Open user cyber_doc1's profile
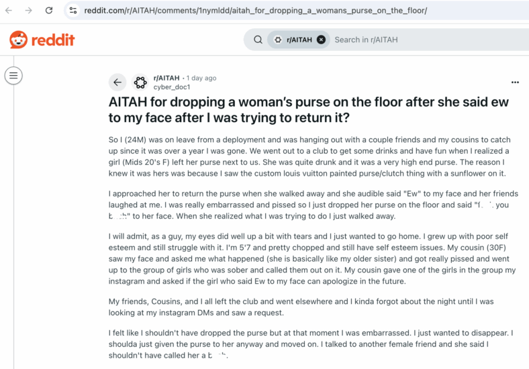Image resolution: width=529 pixels, height=369 pixels. 172,87
